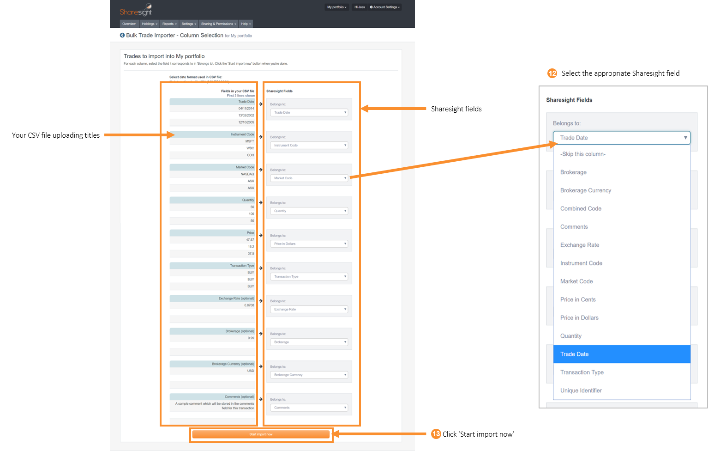Screen dimensions: 708x451
Task: Collapse the enlarged Trade Date select box
Action: tap(622, 138)
